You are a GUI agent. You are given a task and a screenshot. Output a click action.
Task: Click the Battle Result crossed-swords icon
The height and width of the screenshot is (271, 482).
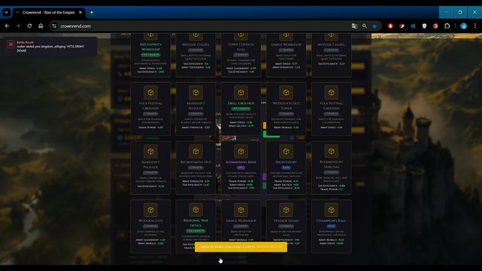11,45
